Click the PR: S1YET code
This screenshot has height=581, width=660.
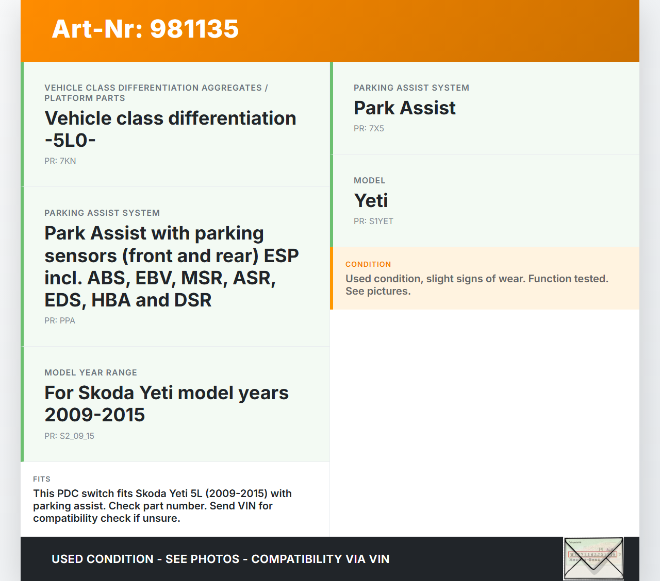pos(373,221)
